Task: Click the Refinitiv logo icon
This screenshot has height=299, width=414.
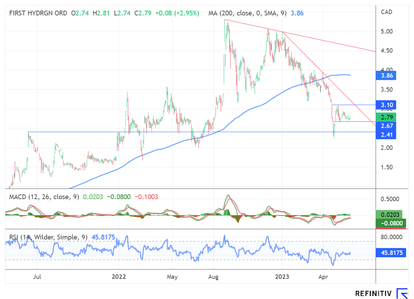Action: pos(402,293)
